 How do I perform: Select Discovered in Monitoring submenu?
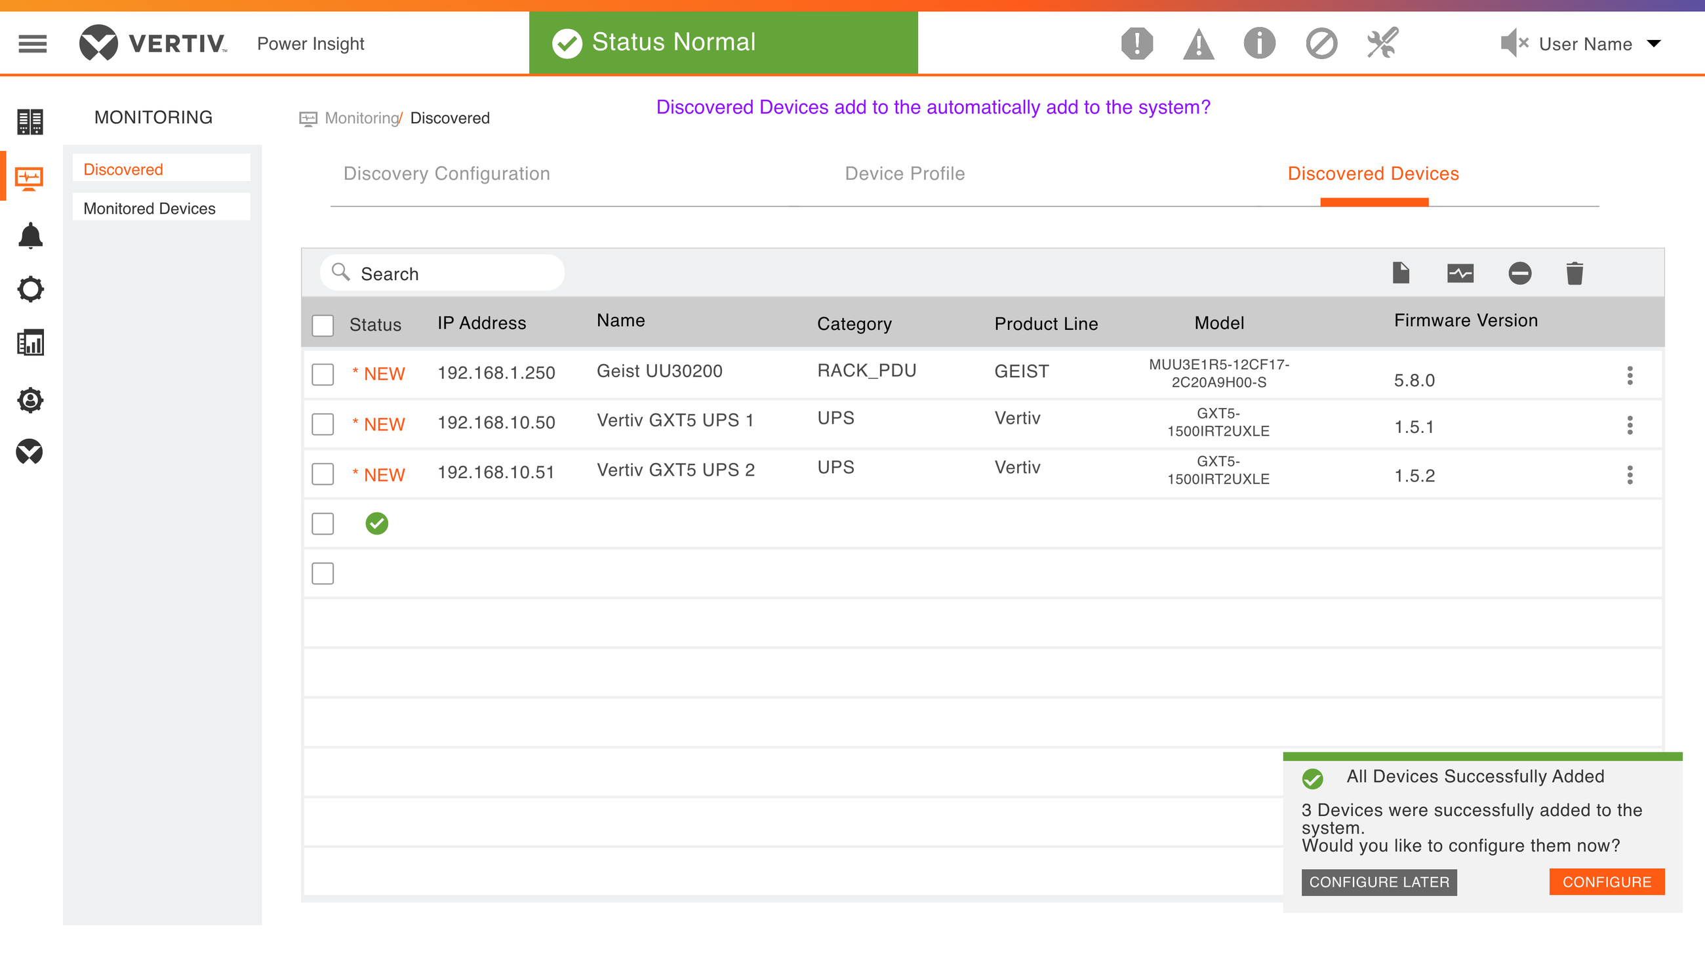point(161,169)
